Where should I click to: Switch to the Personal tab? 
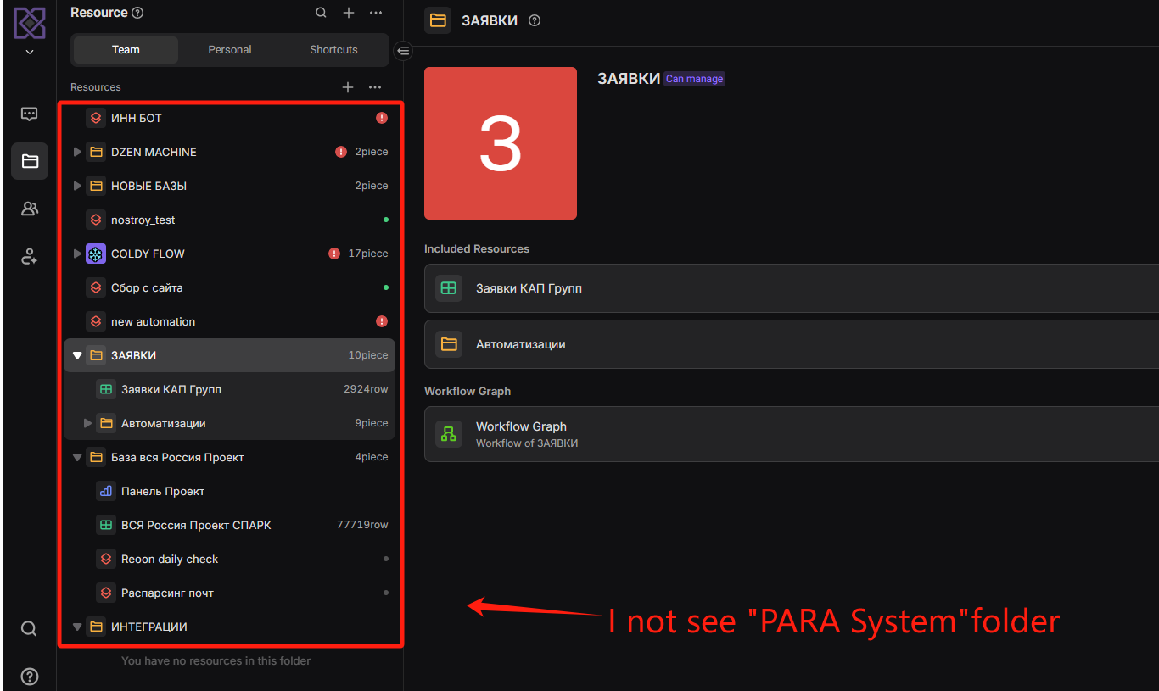(230, 50)
